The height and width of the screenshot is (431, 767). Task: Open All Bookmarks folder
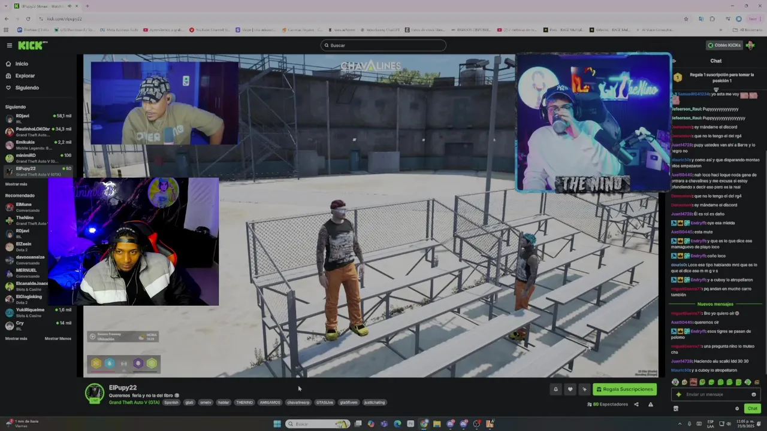pyautogui.click(x=747, y=29)
